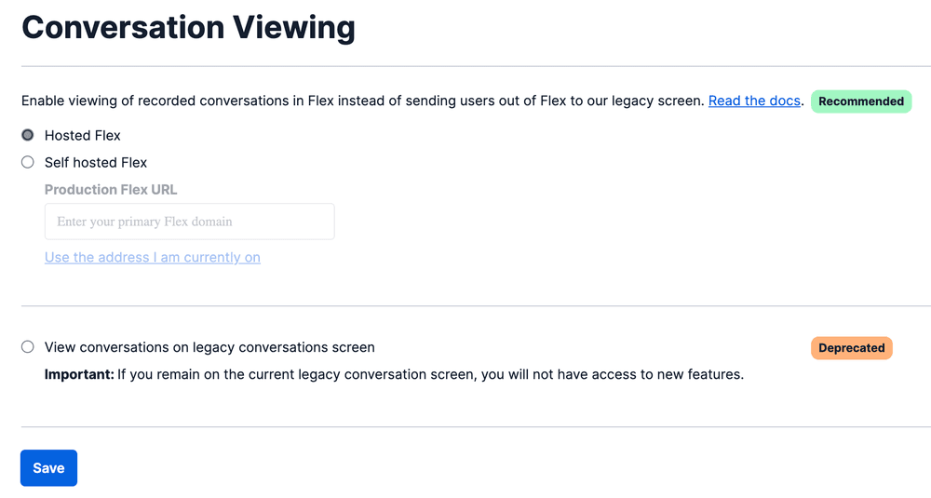Click the orange Deprecated badge

[851, 348]
